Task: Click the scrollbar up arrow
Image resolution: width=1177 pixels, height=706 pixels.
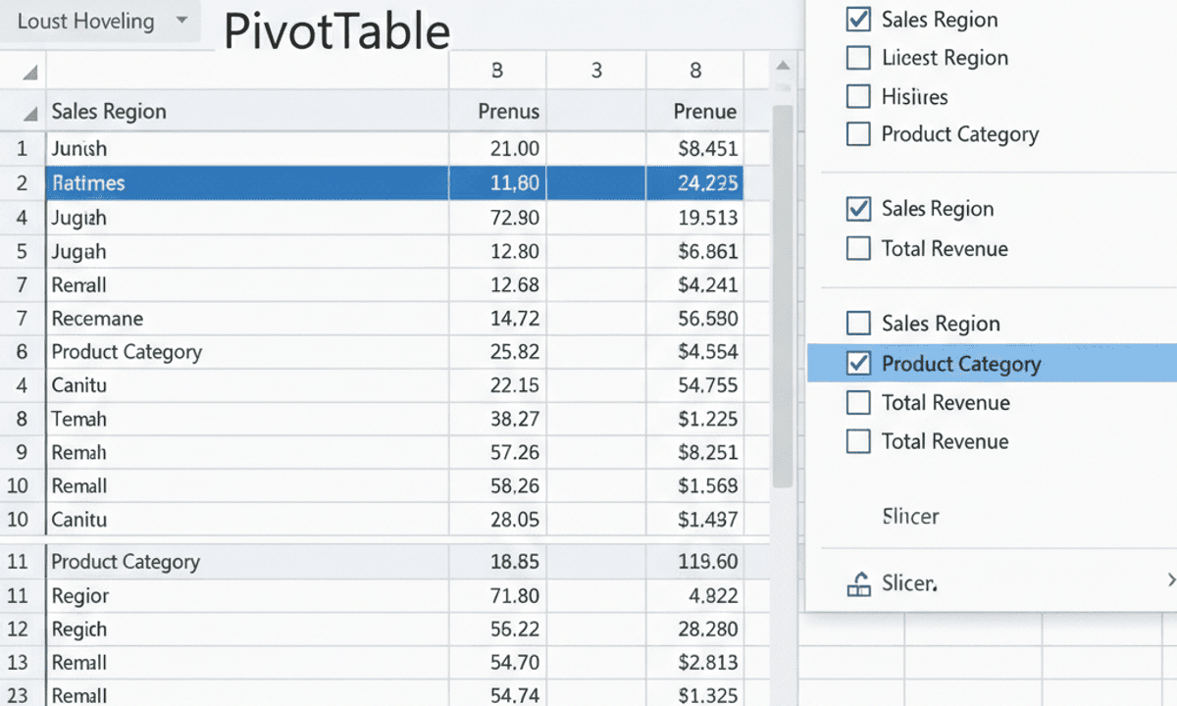Action: point(782,67)
